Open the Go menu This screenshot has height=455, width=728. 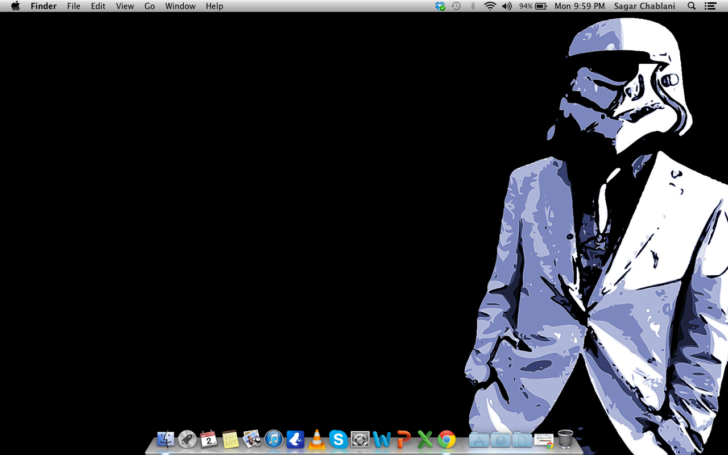click(150, 6)
